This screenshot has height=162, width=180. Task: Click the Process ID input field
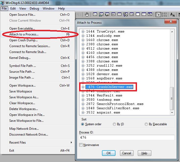127,137
